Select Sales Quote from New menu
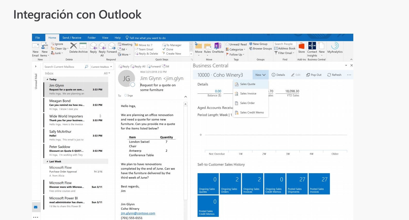 [x=251, y=84]
